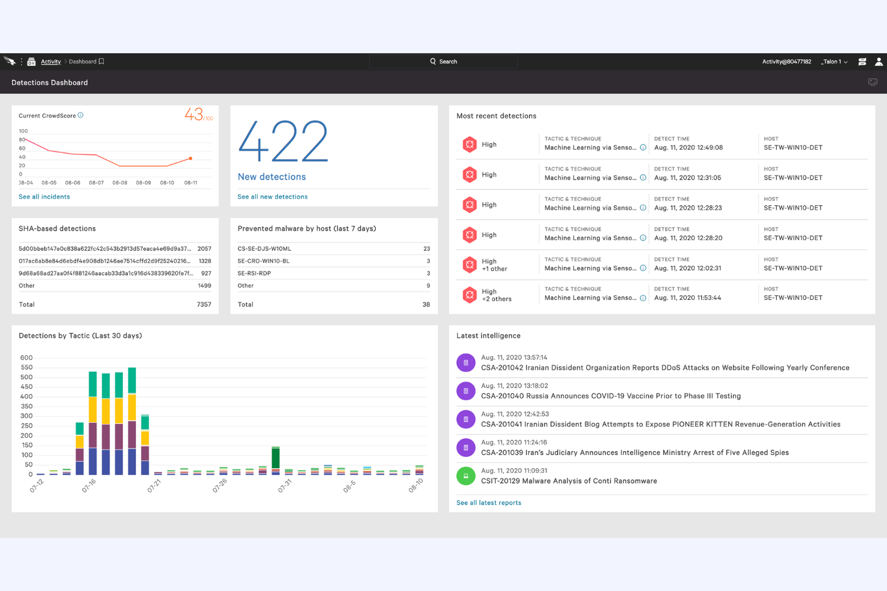Viewport: 887px width, 591px height.
Task: Select Dashboard in the breadcrumb
Action: 83,61
